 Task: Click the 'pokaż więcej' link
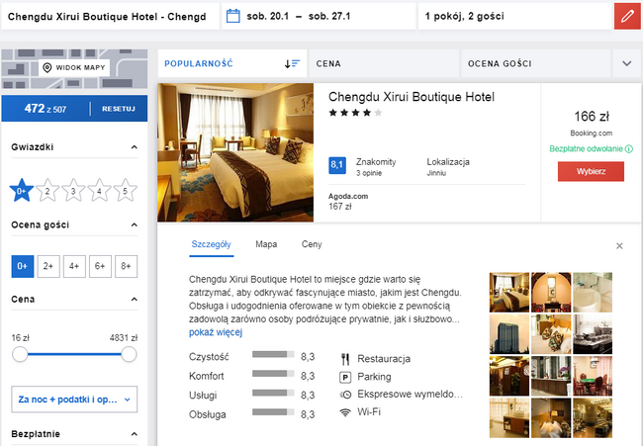tap(215, 332)
